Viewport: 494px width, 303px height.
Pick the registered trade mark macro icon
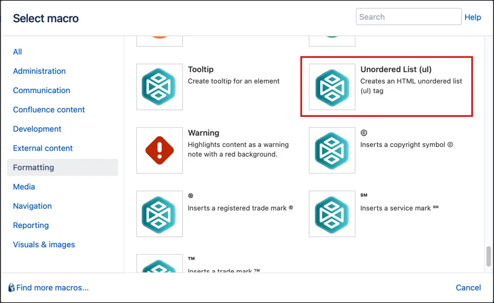(160, 214)
